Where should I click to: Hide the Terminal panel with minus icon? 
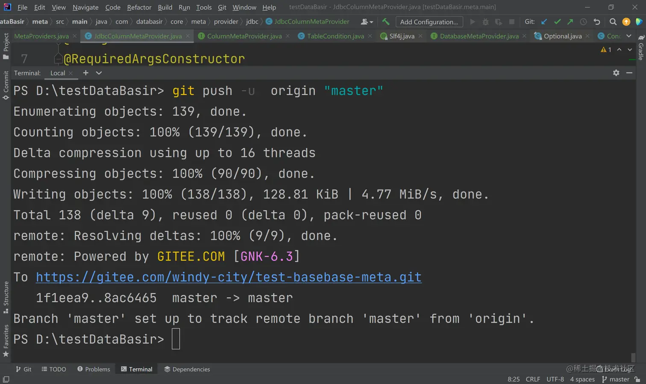(x=629, y=73)
